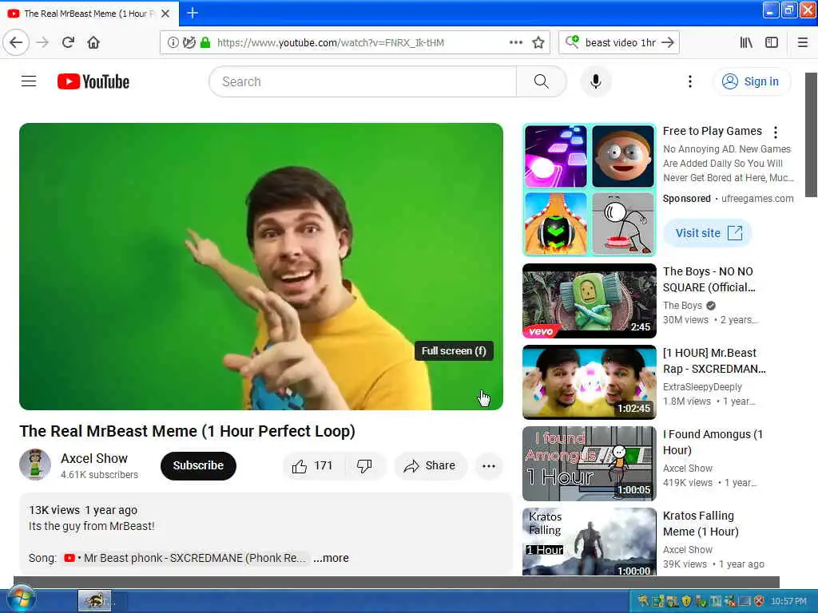Start voice search with the microphone icon
This screenshot has width=818, height=613.
click(x=595, y=81)
